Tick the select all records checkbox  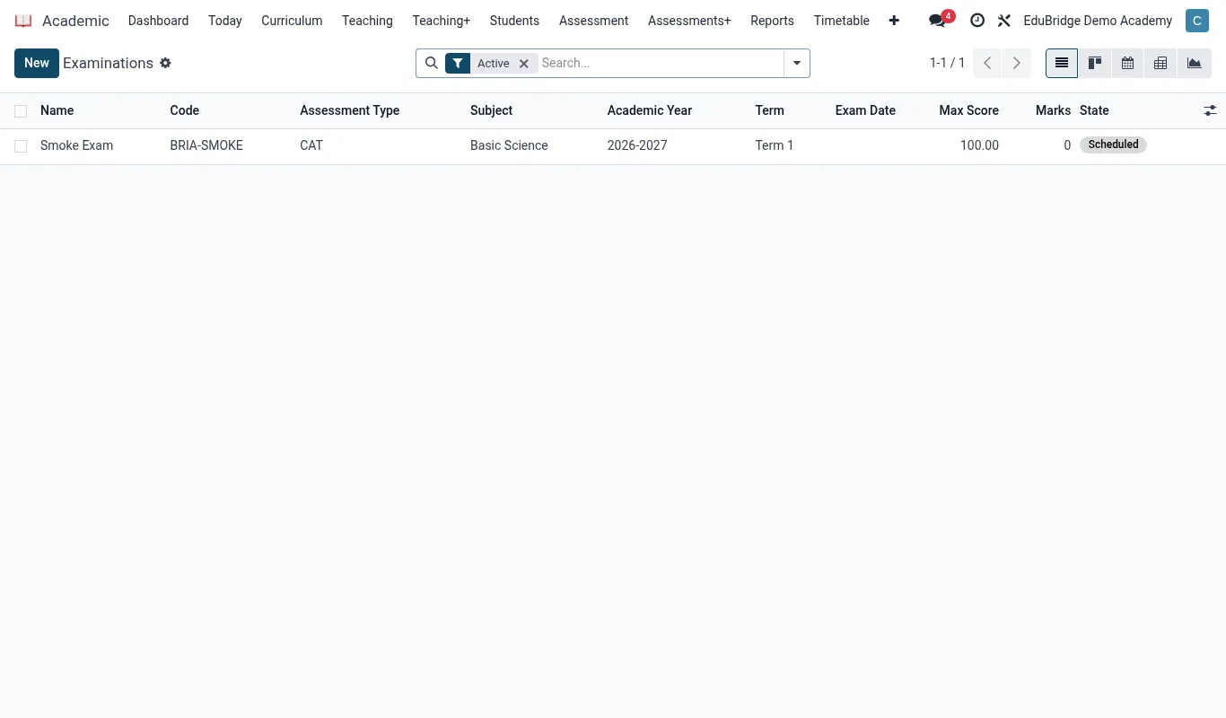pyautogui.click(x=21, y=111)
